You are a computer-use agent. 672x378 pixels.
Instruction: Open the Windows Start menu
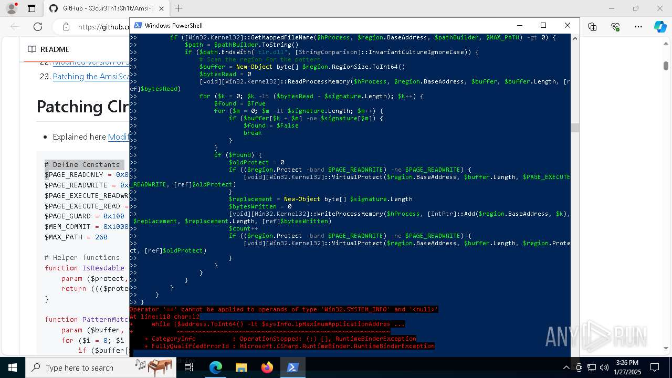click(x=13, y=367)
